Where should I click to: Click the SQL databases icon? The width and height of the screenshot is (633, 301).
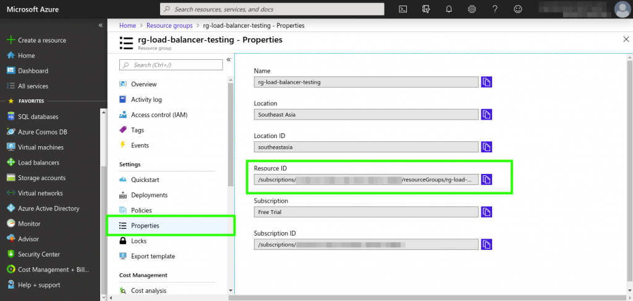pos(11,117)
